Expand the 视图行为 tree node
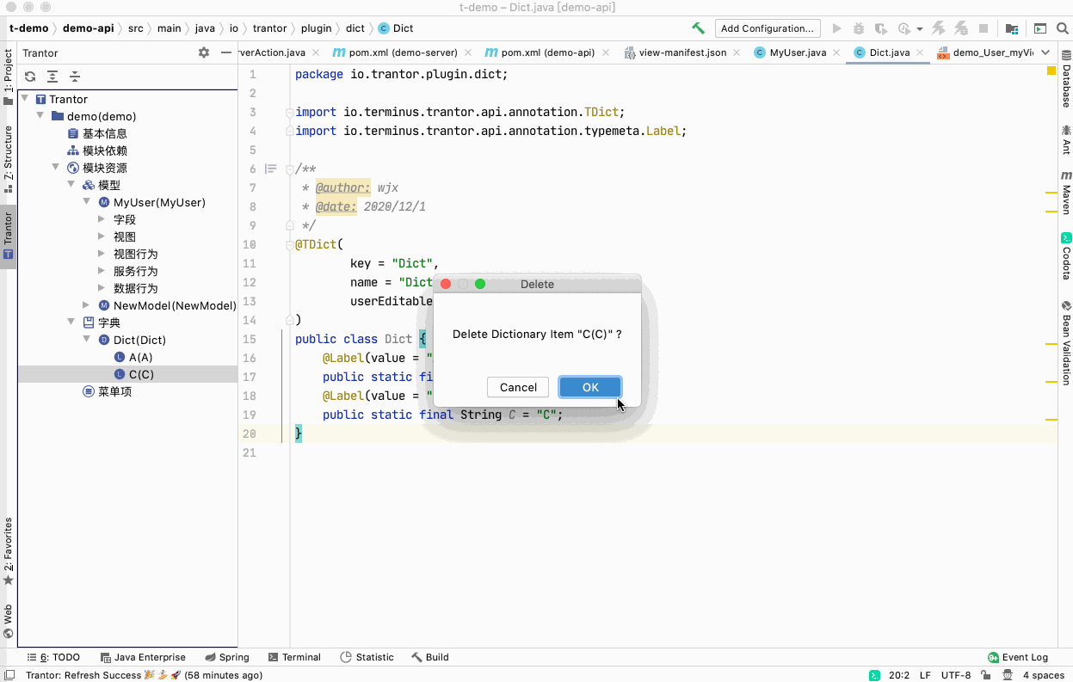 102,254
